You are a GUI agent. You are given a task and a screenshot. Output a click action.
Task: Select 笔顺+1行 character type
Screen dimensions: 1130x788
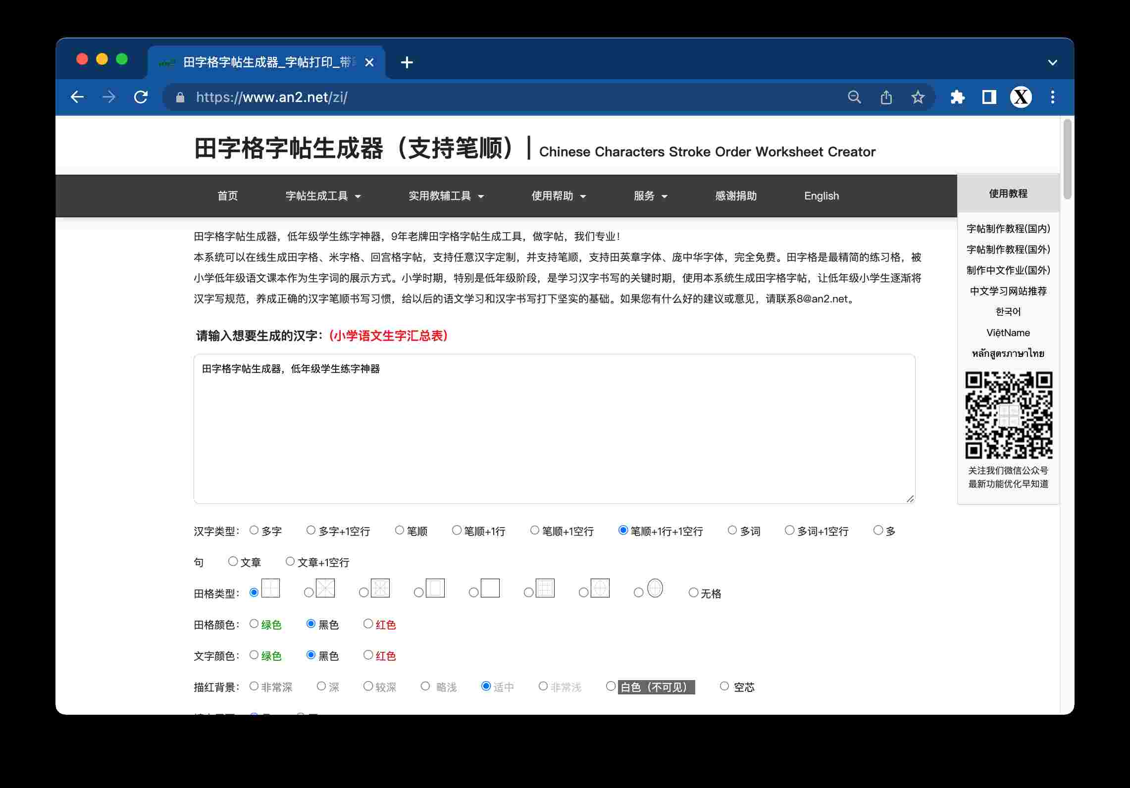pyautogui.click(x=457, y=530)
